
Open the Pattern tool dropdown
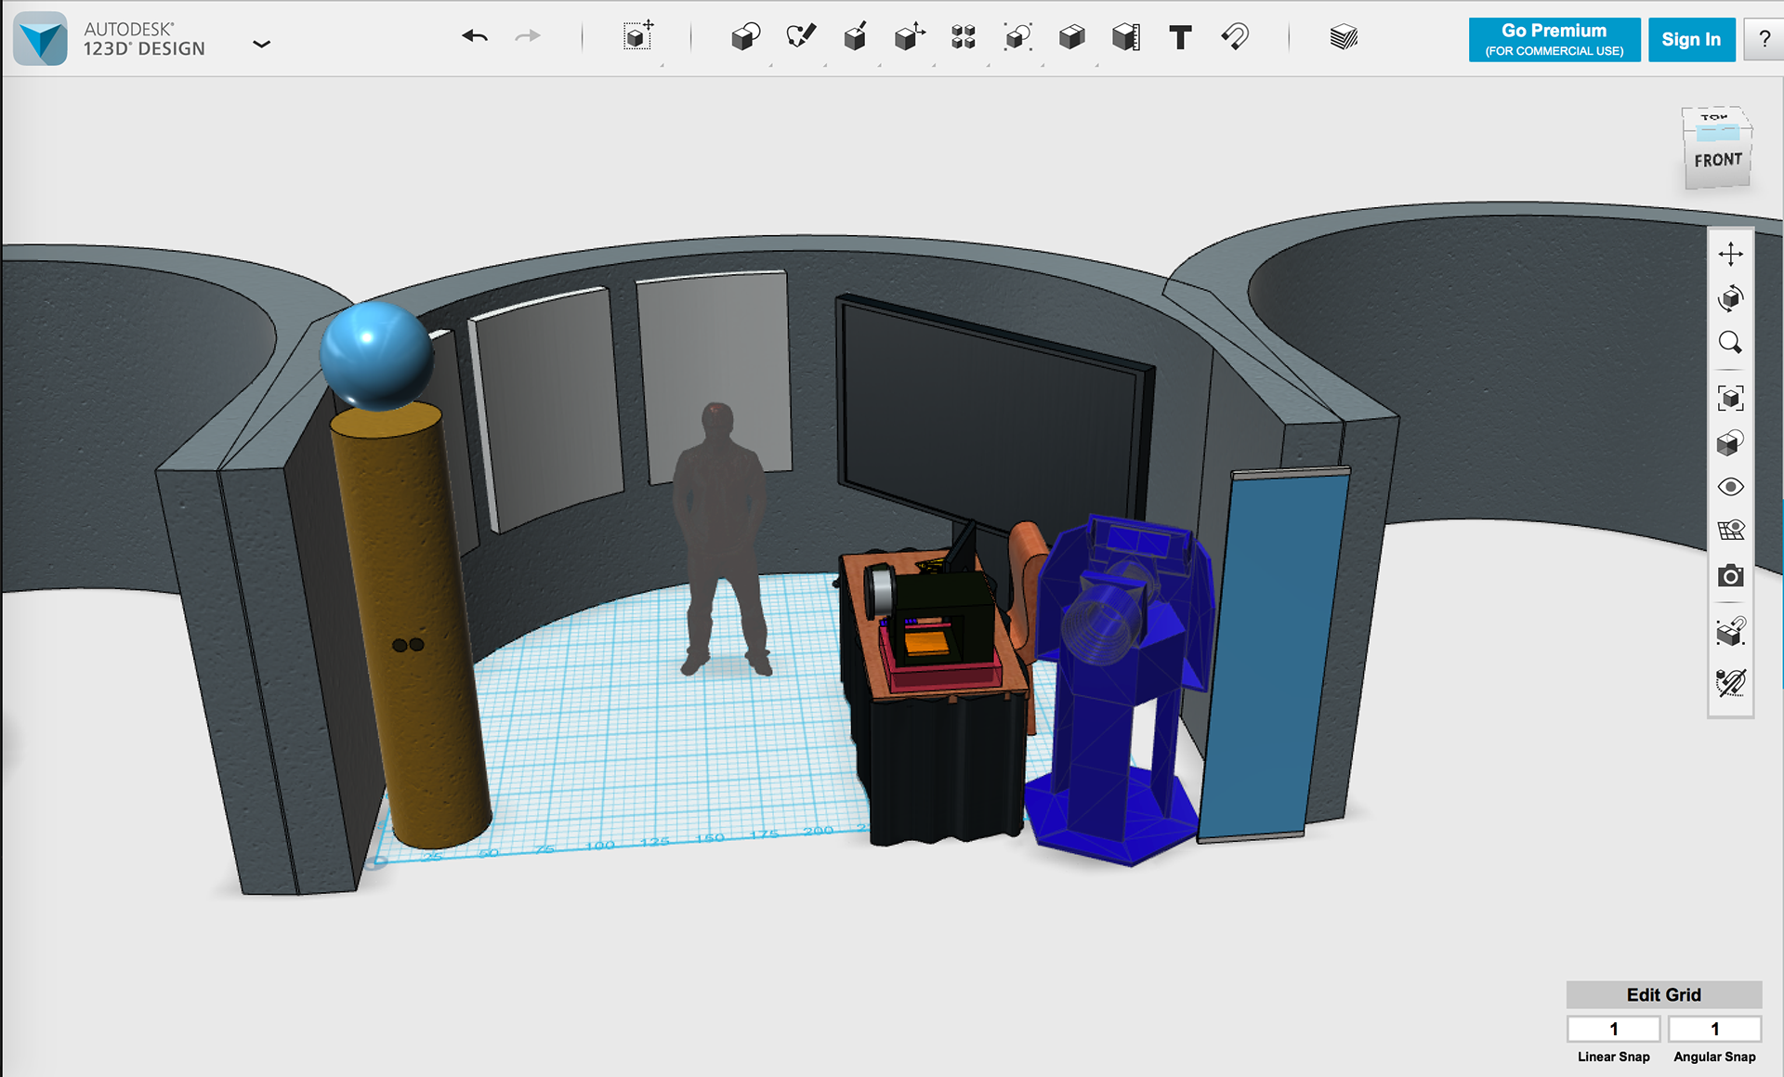click(x=964, y=37)
